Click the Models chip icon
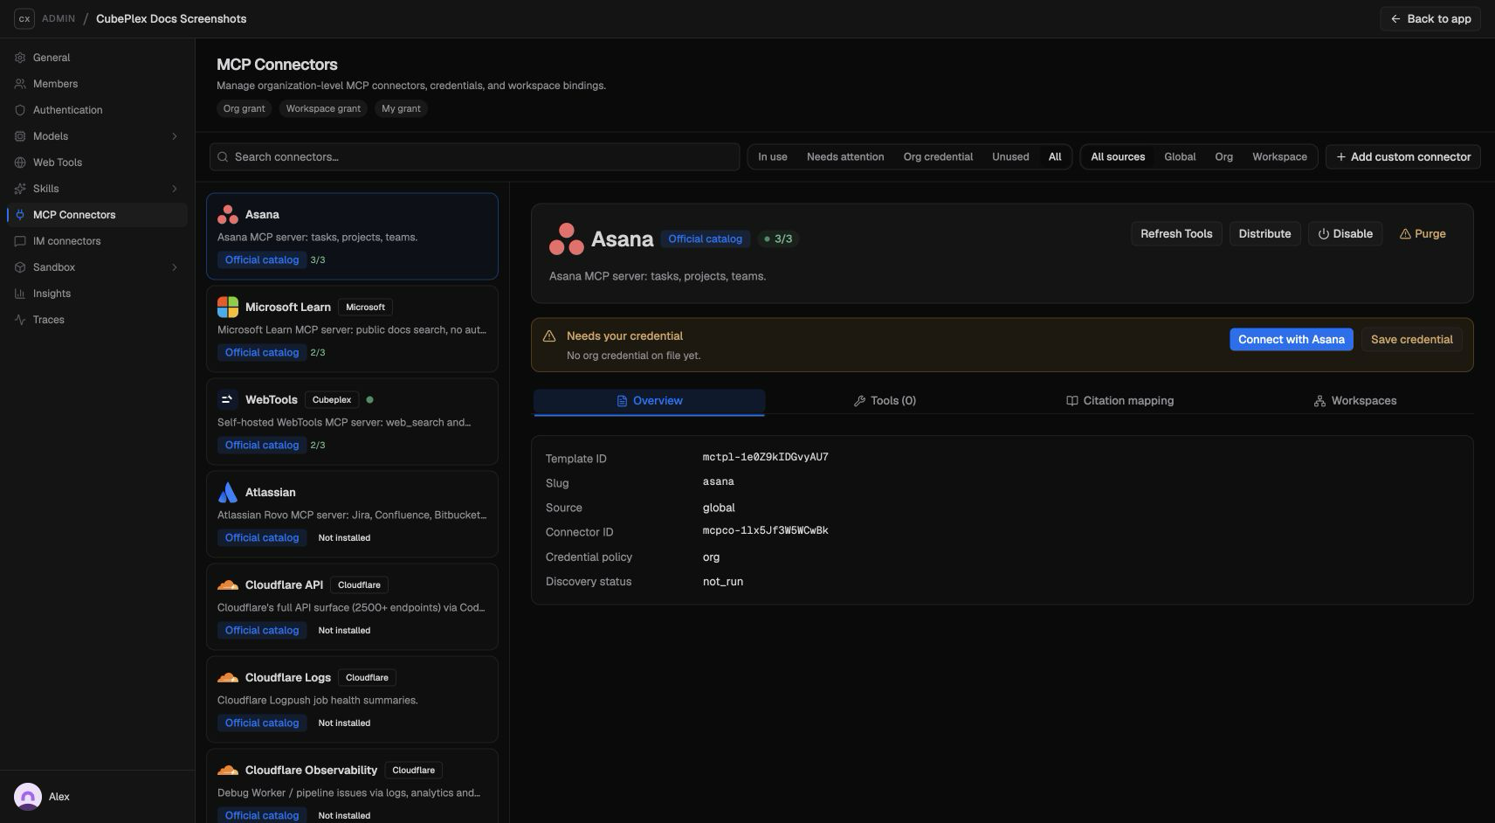This screenshot has height=823, width=1495. [20, 136]
